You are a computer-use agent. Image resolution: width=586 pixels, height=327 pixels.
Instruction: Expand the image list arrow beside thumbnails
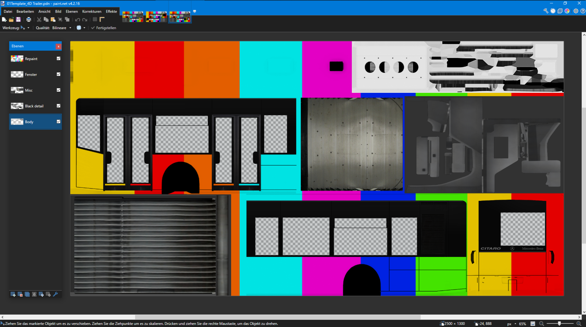tap(195, 11)
